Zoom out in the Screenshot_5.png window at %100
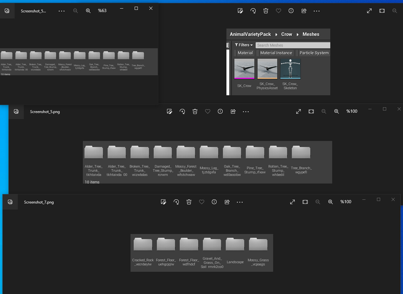The image size is (403, 294). click(x=324, y=111)
